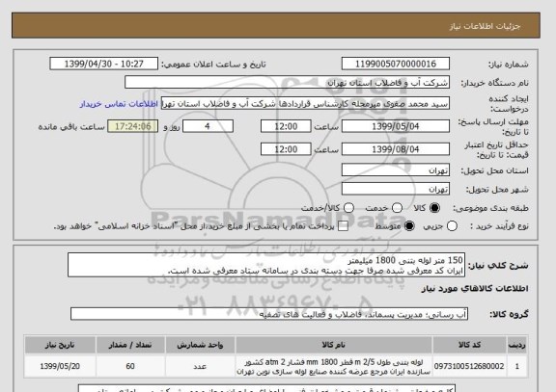This screenshot has height=392, width=556.
Task: Click the ردیف column header
Action: click(x=516, y=345)
